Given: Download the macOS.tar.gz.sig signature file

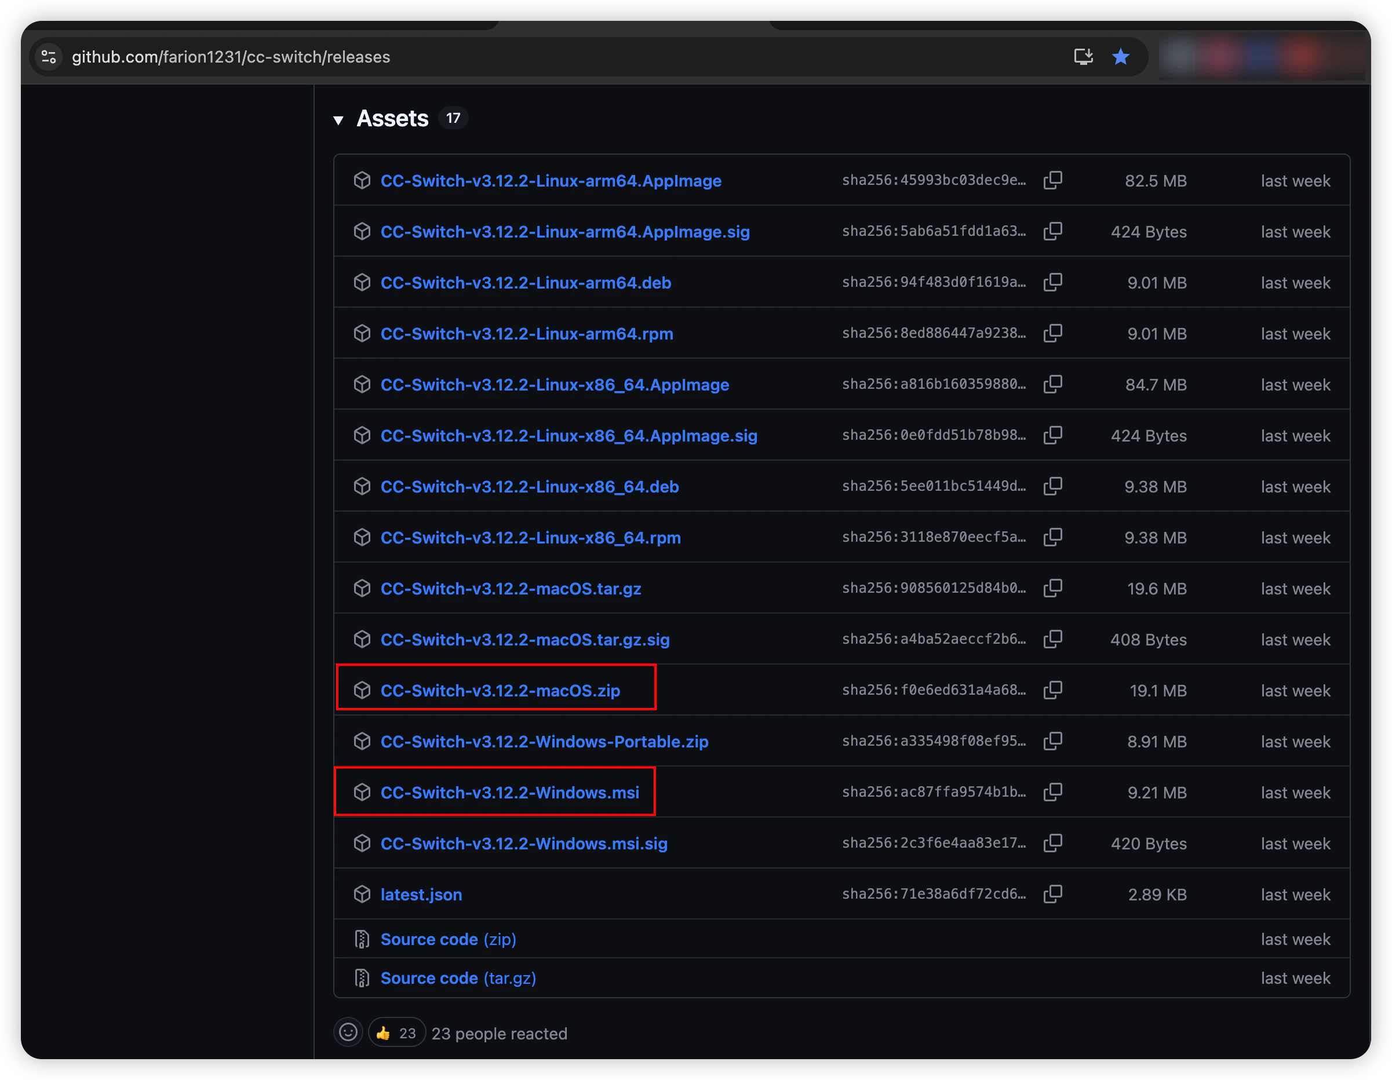Looking at the screenshot, I should click(x=524, y=640).
